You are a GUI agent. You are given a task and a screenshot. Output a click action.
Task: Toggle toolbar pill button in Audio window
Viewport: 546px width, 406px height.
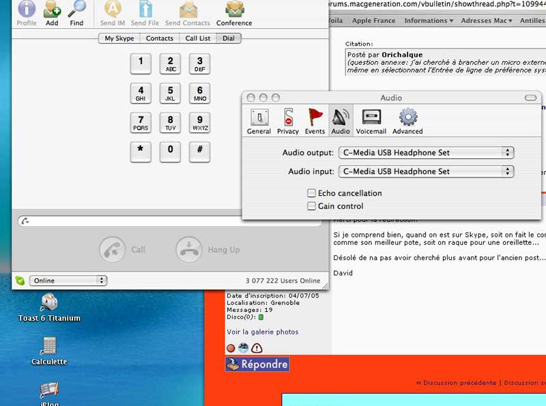click(531, 98)
